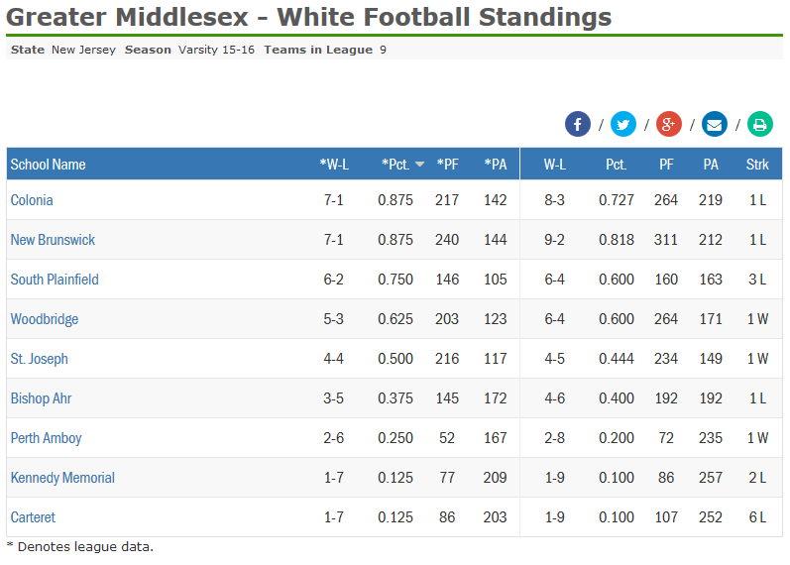Sort by School Name header
Image resolution: width=790 pixels, height=565 pixels.
click(x=48, y=165)
